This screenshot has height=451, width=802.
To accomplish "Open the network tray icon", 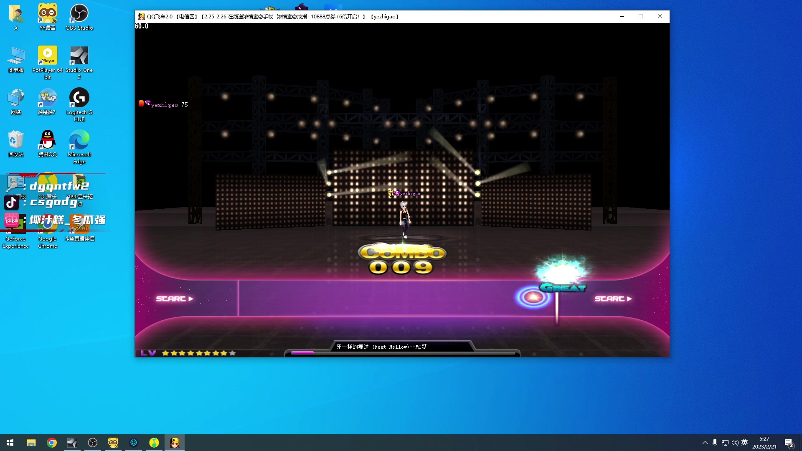I will pos(725,443).
